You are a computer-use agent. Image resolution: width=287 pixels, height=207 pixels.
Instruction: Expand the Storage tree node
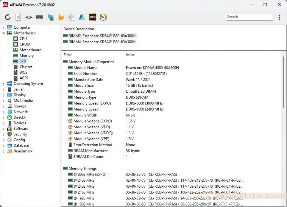coord(4,106)
